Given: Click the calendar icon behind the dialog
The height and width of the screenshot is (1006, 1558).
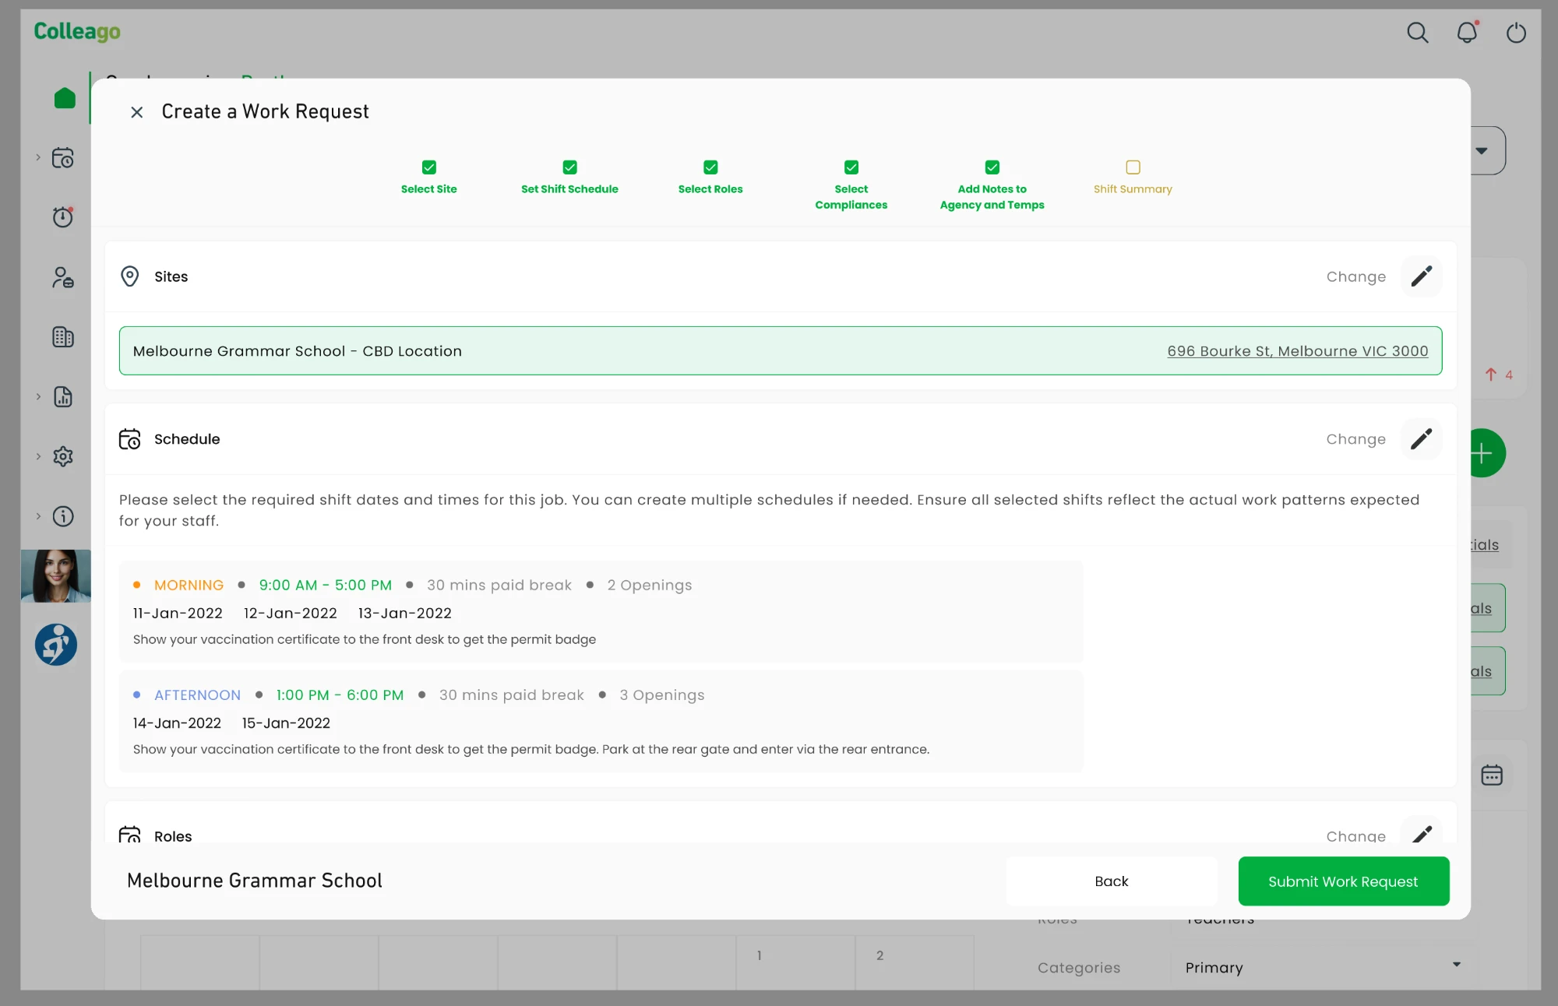Looking at the screenshot, I should [x=1492, y=776].
